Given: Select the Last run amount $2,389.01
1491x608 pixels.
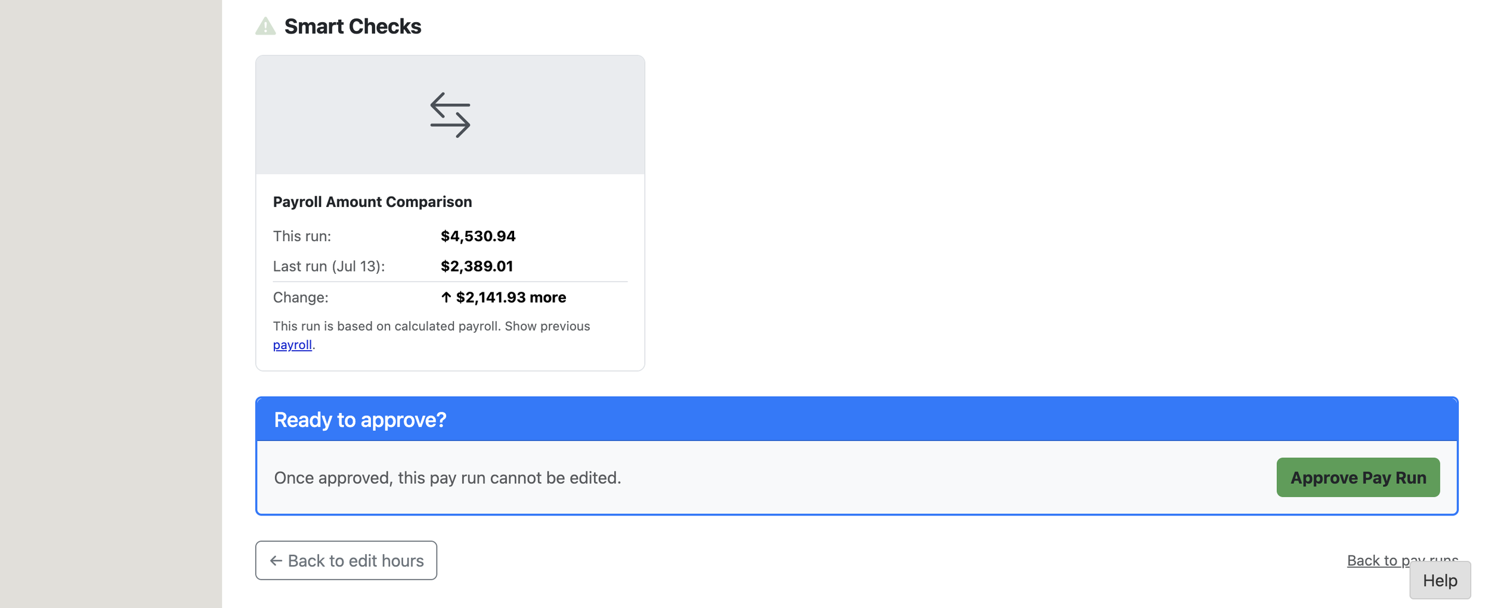Looking at the screenshot, I should click(477, 266).
